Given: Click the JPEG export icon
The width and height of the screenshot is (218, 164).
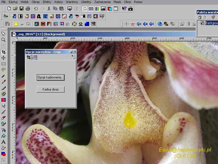Looking at the screenshot, I should 139,24.
